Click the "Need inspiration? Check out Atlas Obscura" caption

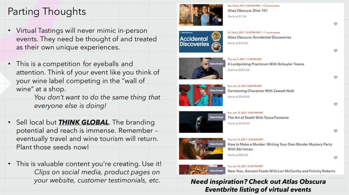[x=258, y=185]
